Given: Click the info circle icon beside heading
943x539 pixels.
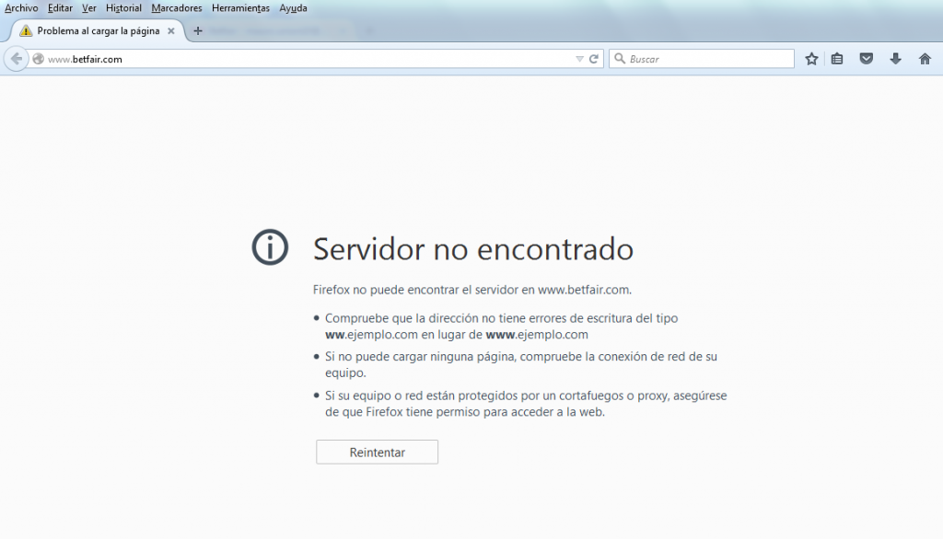Looking at the screenshot, I should [x=270, y=247].
